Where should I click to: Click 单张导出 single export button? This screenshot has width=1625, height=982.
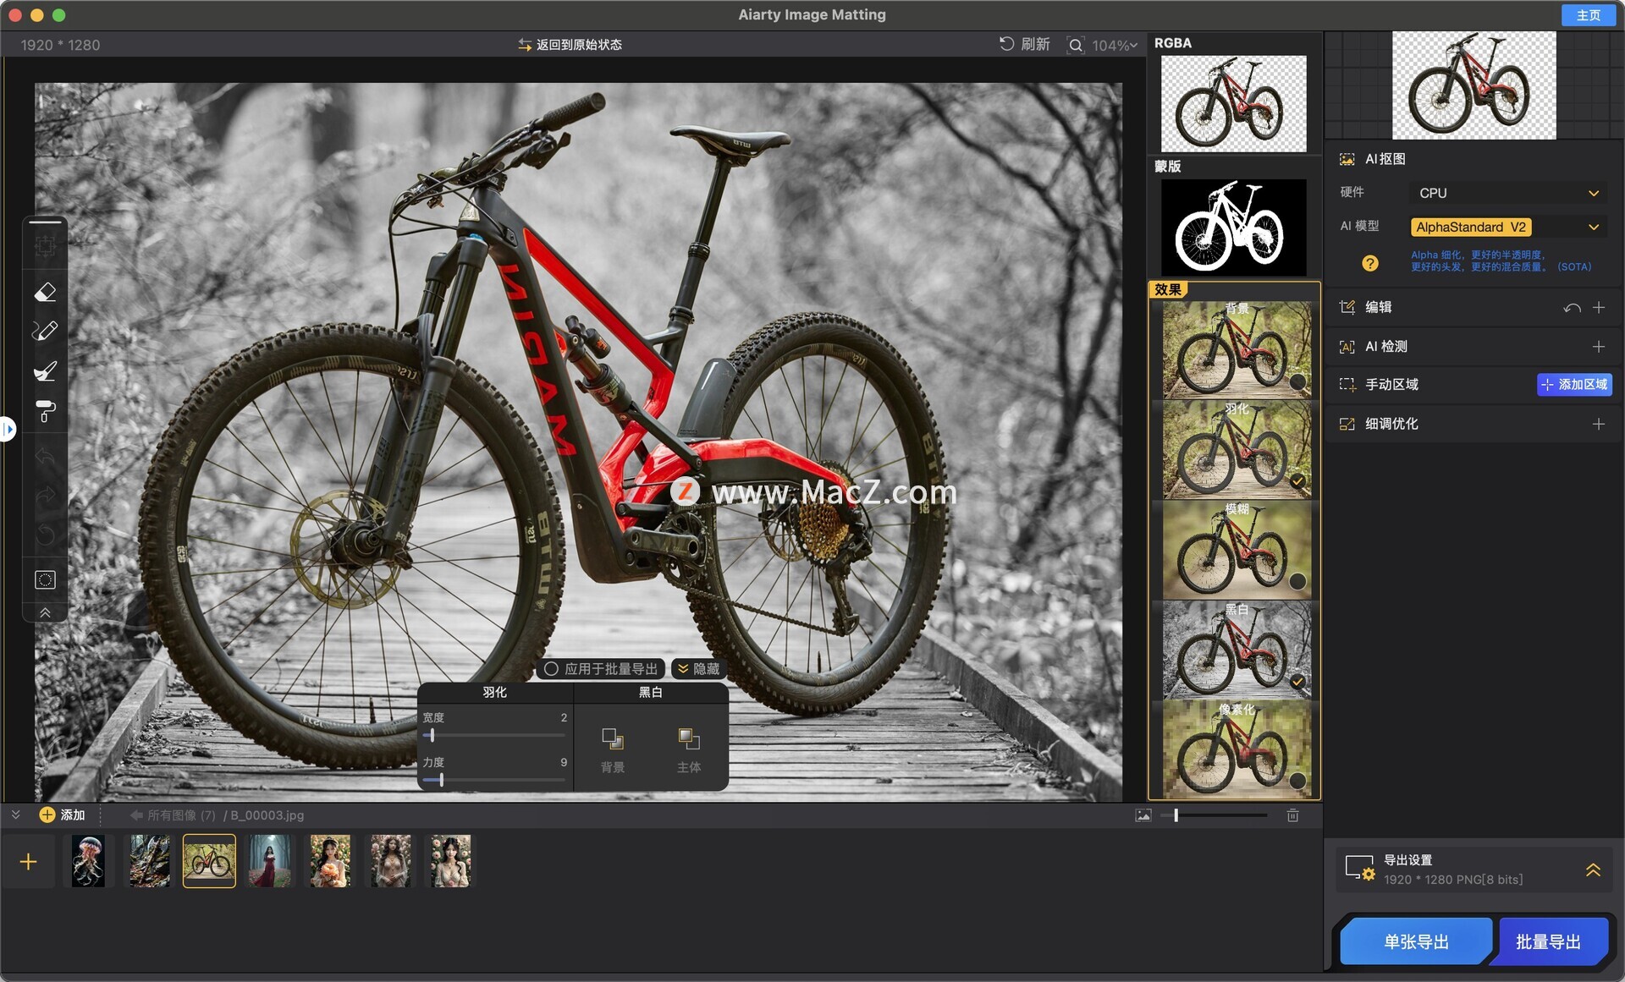1416,941
